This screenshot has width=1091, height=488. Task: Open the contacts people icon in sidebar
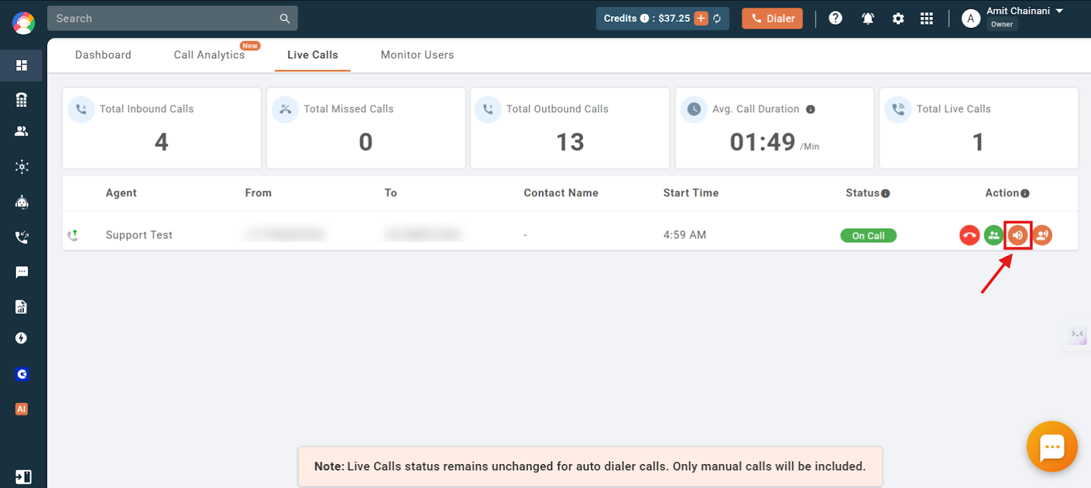(22, 131)
